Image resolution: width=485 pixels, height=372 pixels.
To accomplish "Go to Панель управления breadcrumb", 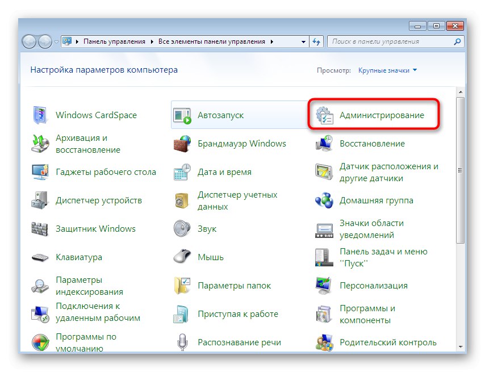I will 114,41.
